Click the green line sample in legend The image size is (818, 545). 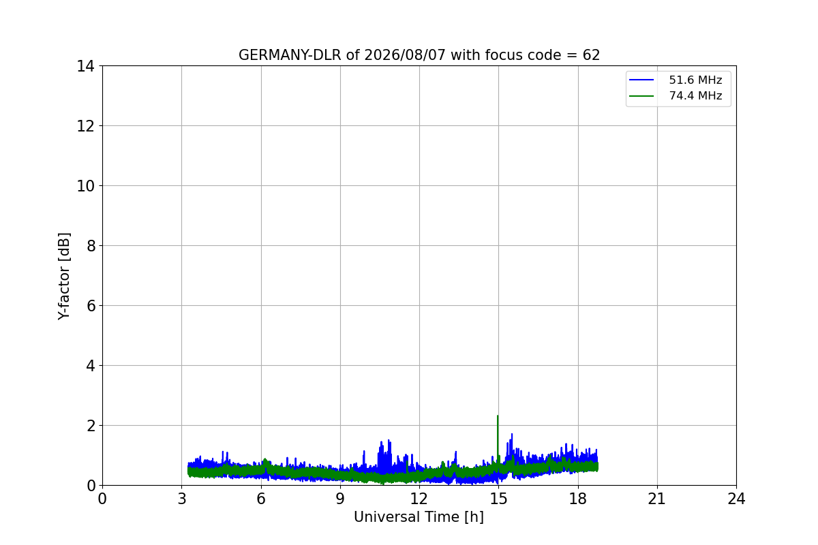[642, 96]
